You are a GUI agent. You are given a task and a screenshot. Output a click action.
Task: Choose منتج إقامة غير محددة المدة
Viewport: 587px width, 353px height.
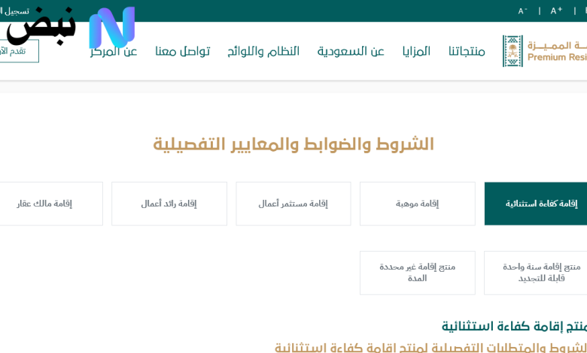tap(418, 273)
